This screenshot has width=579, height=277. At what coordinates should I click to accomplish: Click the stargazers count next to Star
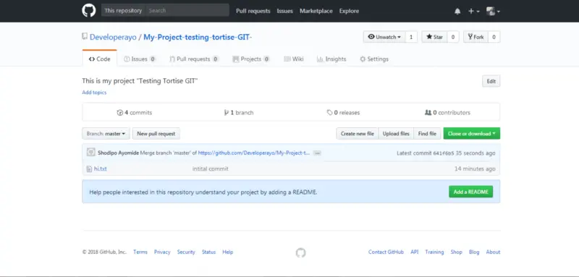pos(453,37)
